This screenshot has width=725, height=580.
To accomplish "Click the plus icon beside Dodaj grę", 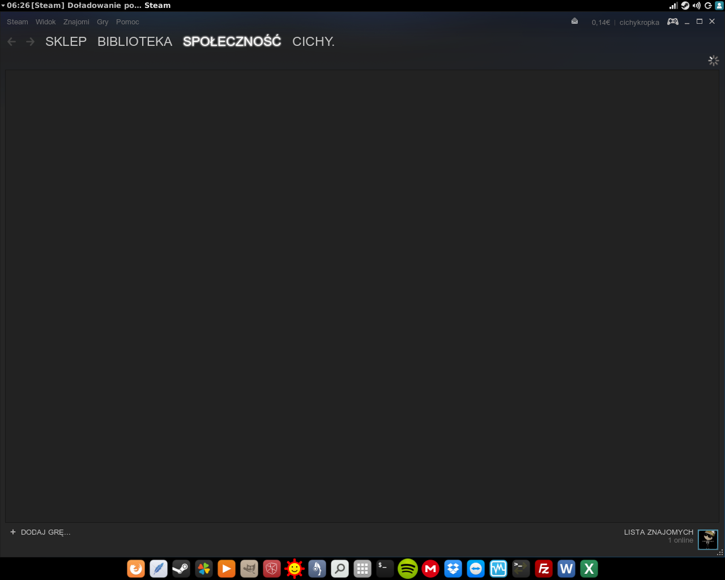I will [x=13, y=532].
